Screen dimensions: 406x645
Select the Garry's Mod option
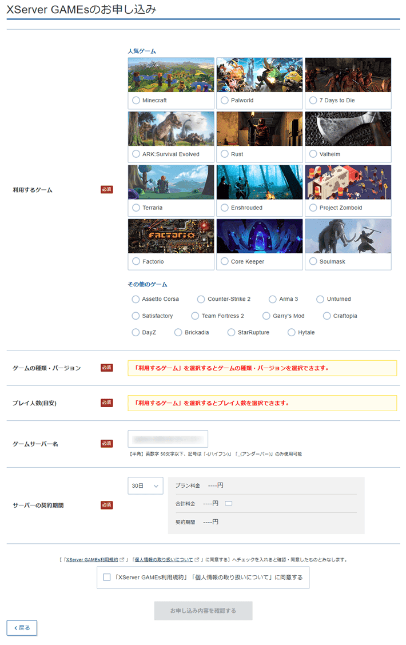[x=266, y=316]
